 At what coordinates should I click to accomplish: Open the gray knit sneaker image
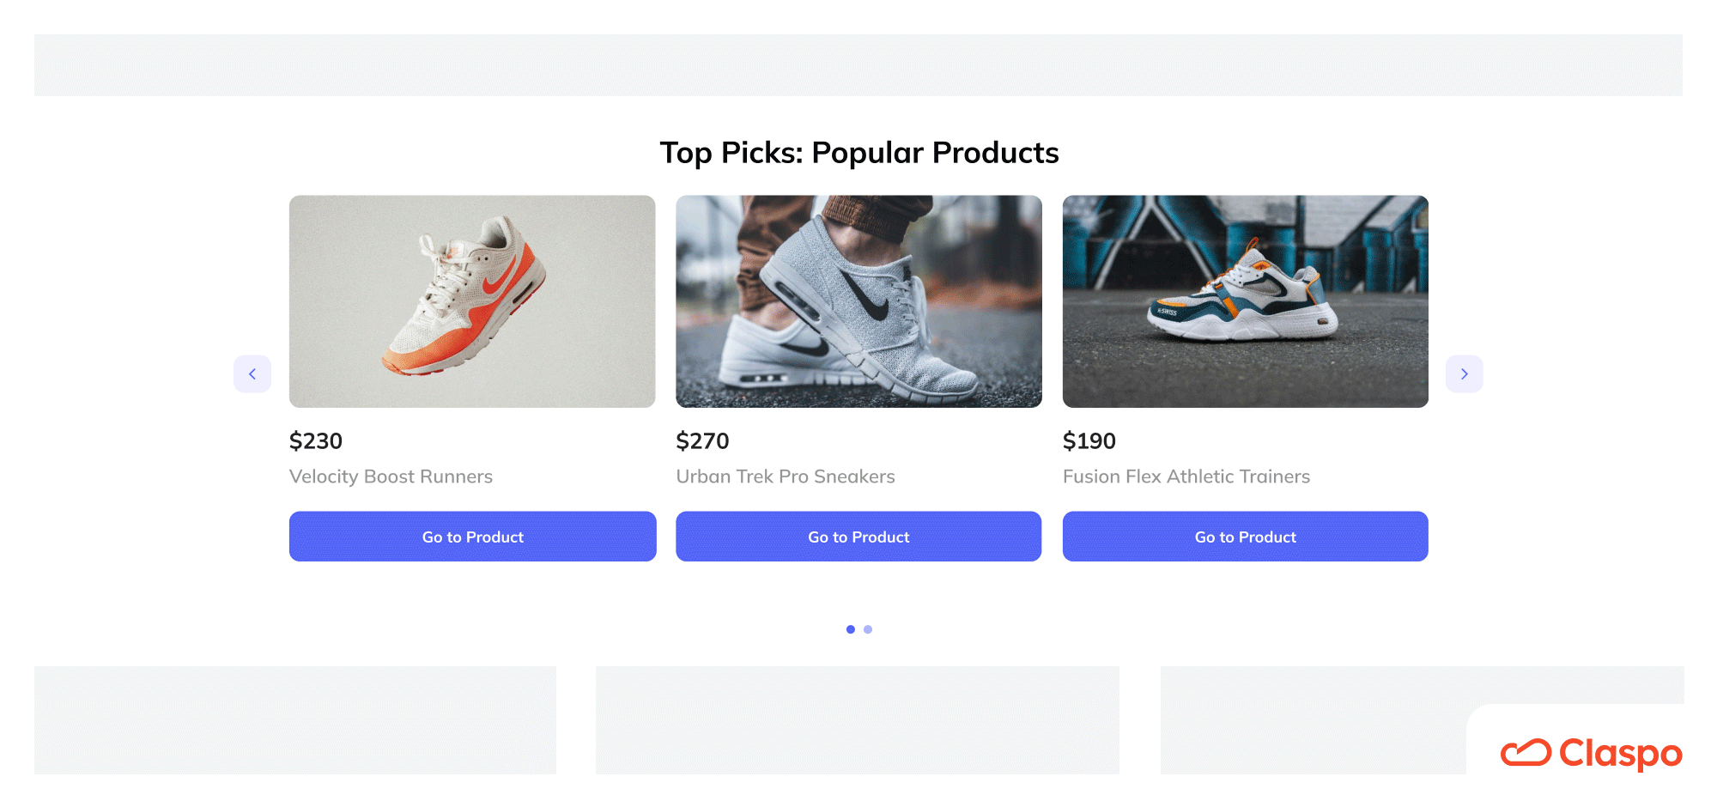858,301
